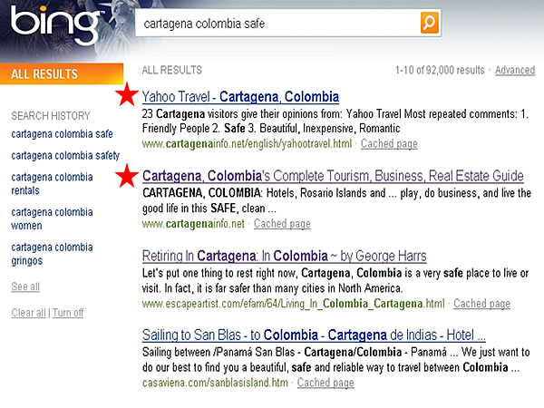Viewport: 544px width, 408px height.
Task: View cached page for escapeartist result
Action: pos(481,304)
